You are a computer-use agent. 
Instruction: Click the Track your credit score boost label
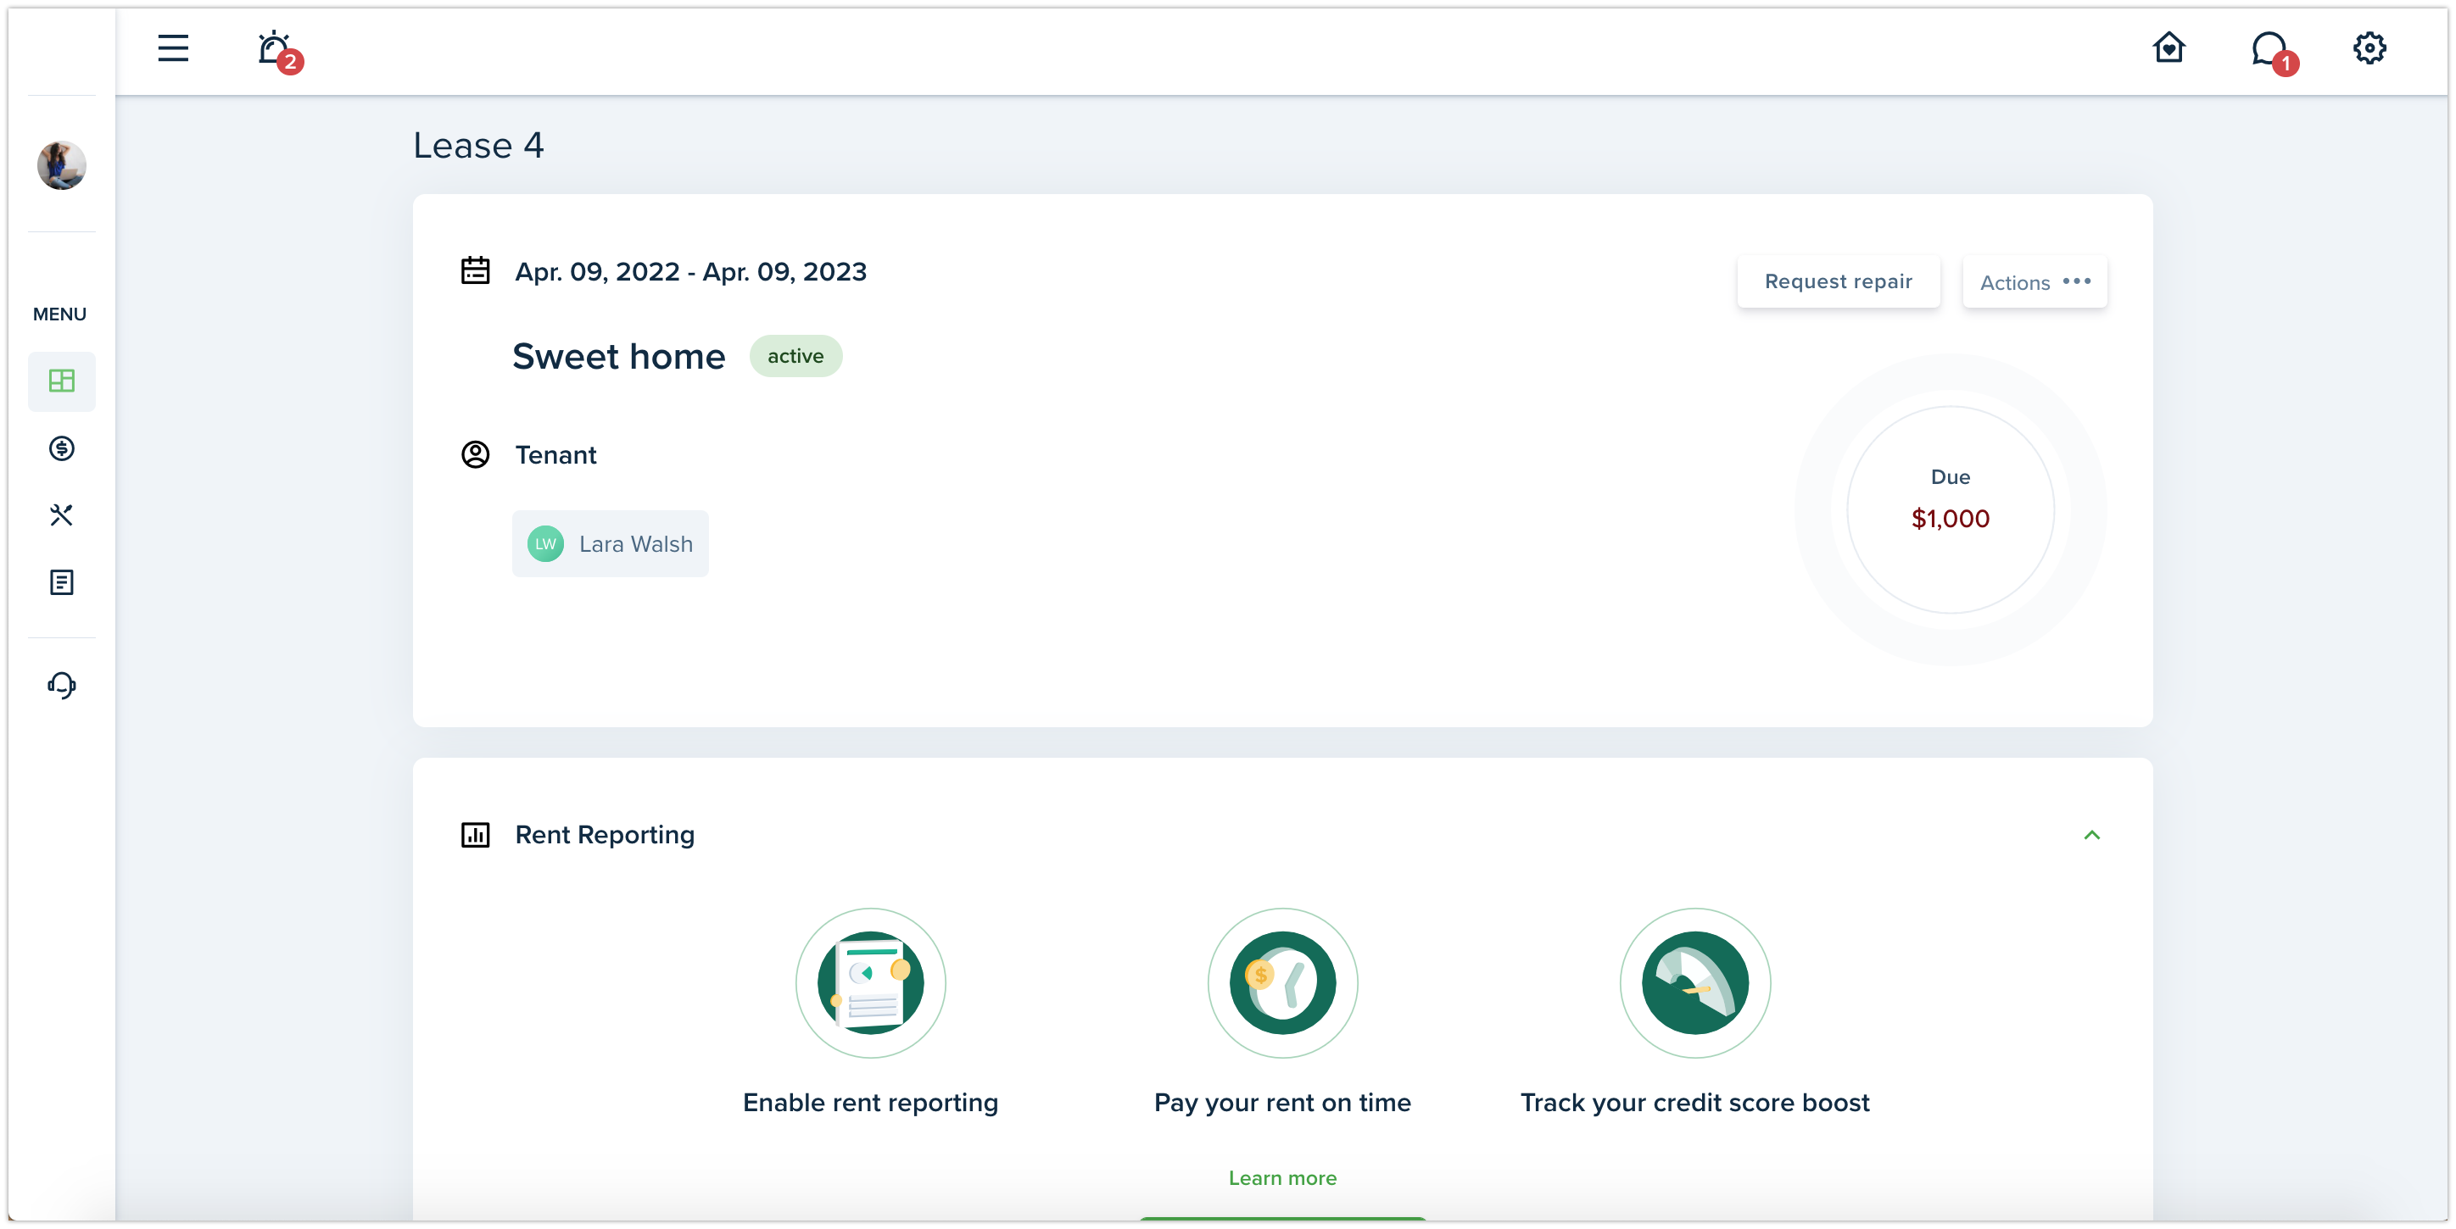[x=1694, y=1103]
